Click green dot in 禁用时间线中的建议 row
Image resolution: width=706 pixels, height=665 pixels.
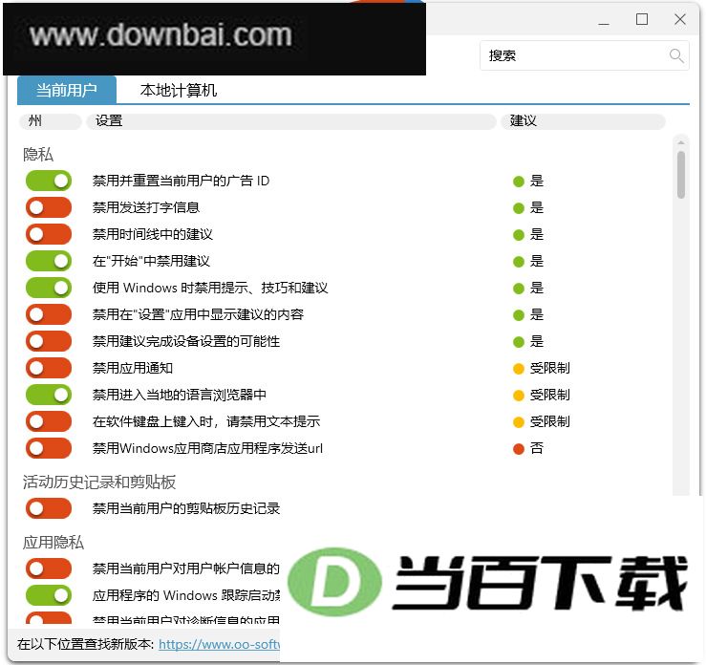pyautogui.click(x=518, y=235)
